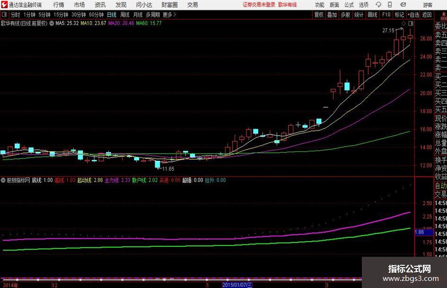Open the 行情 menu
This screenshot has height=288, width=447.
coord(59,5)
